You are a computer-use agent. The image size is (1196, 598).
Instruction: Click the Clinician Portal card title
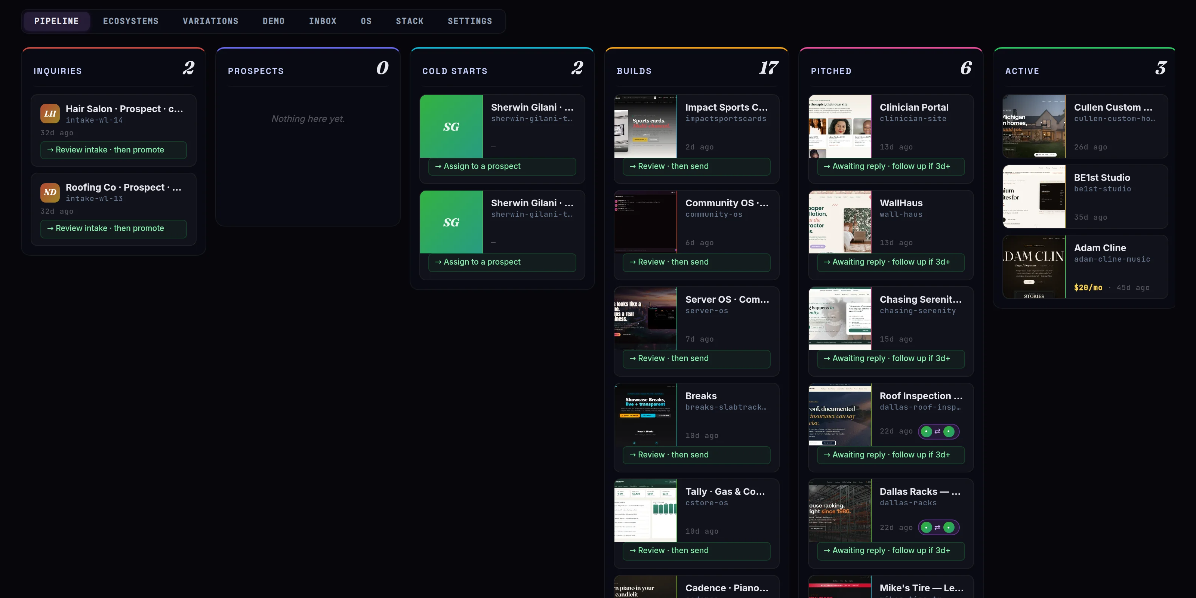pyautogui.click(x=914, y=107)
